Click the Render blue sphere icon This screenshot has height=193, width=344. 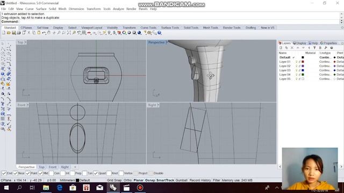click(x=139, y=33)
